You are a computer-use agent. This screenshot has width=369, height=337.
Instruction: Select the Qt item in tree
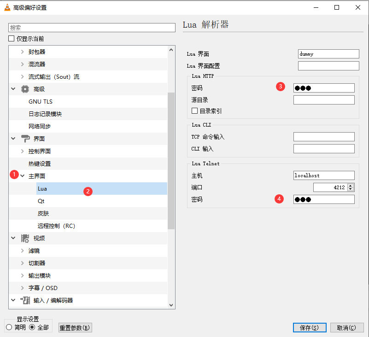click(41, 201)
